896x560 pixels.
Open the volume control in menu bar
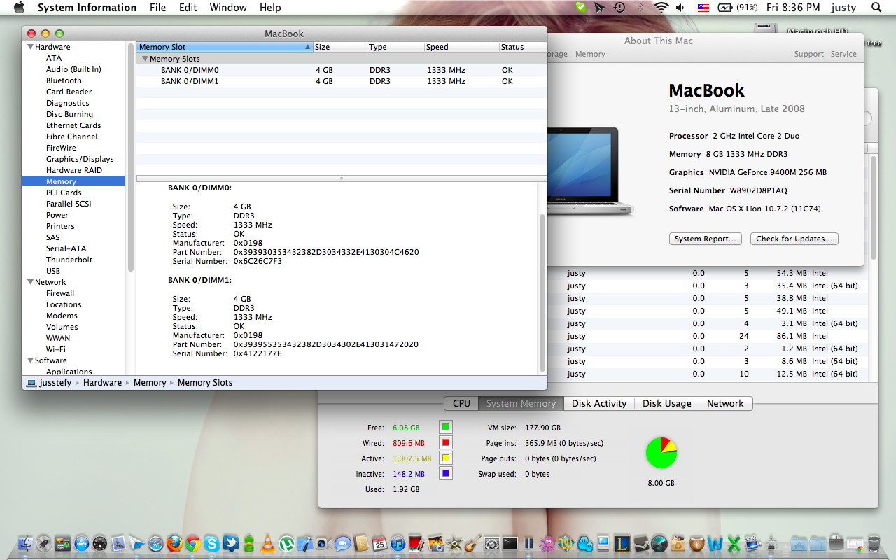coord(680,8)
